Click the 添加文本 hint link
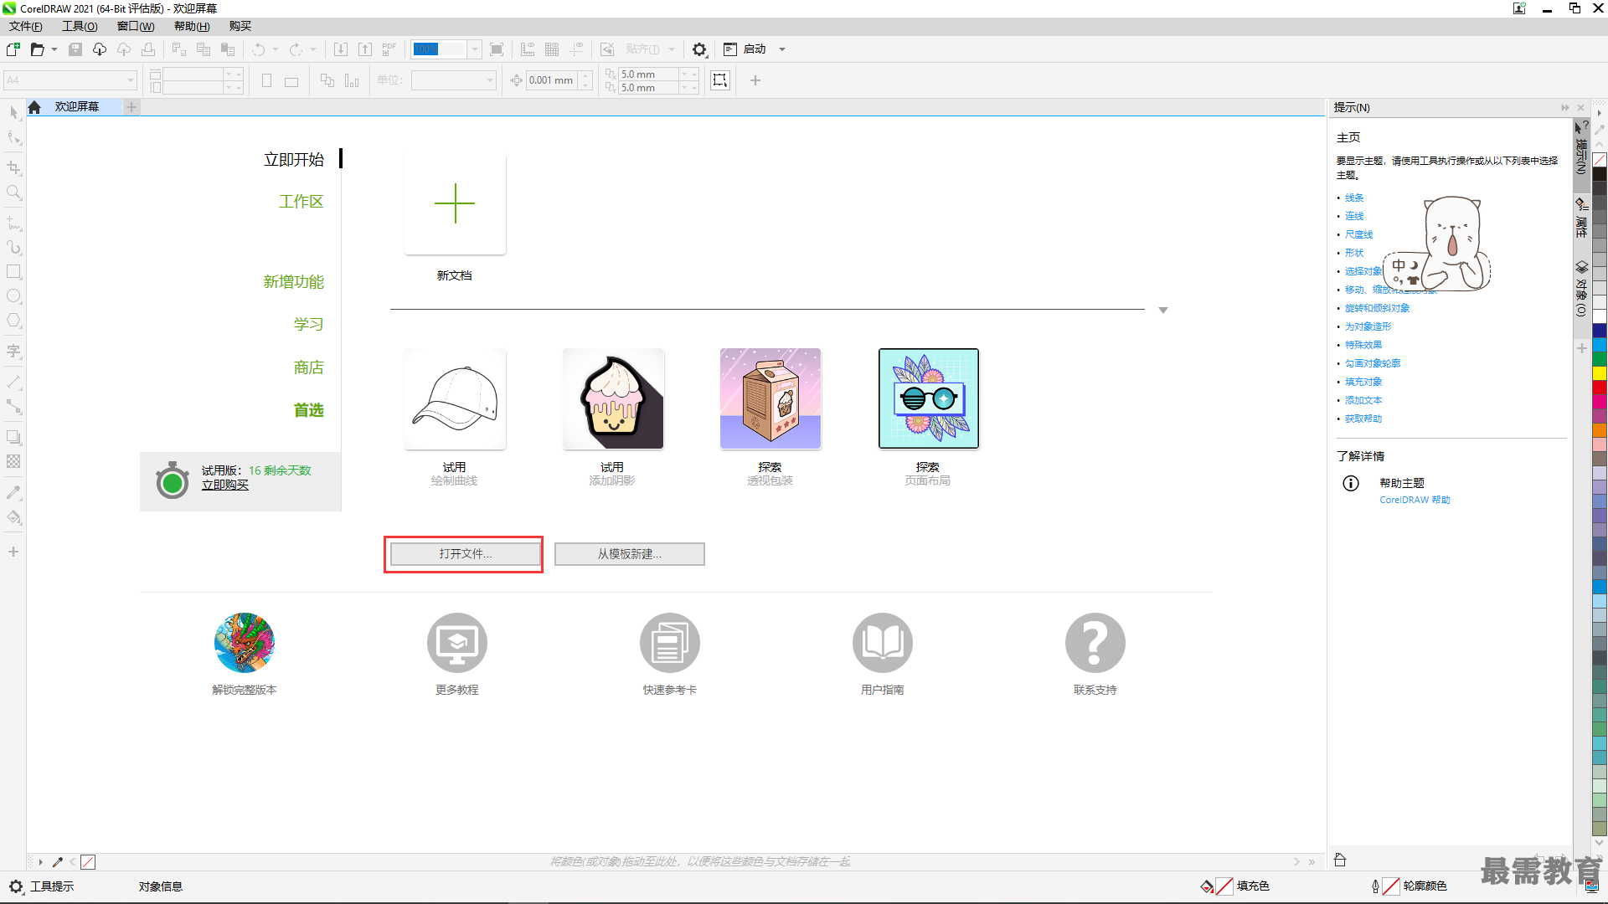Viewport: 1608px width, 904px height. pyautogui.click(x=1363, y=400)
